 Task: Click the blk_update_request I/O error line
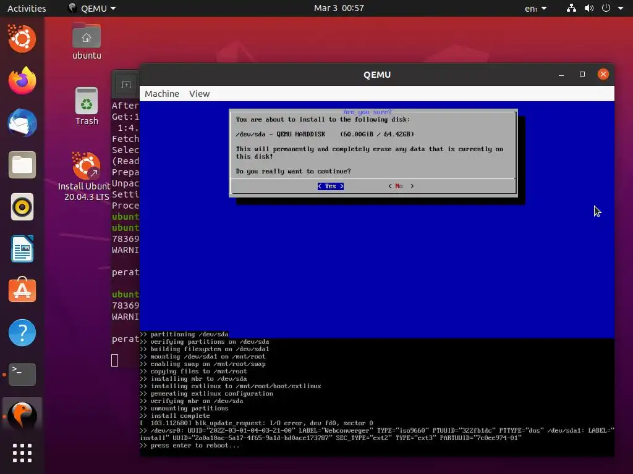257,423
